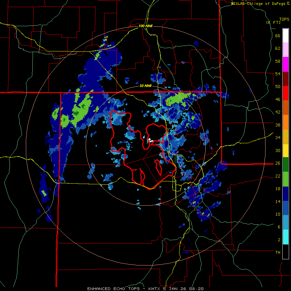This screenshot has height=291, width=291.
Task: Click the "46" value on the legend
Action: click(278, 100)
